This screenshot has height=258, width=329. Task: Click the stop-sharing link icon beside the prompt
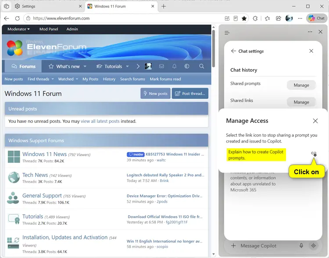[314, 154]
